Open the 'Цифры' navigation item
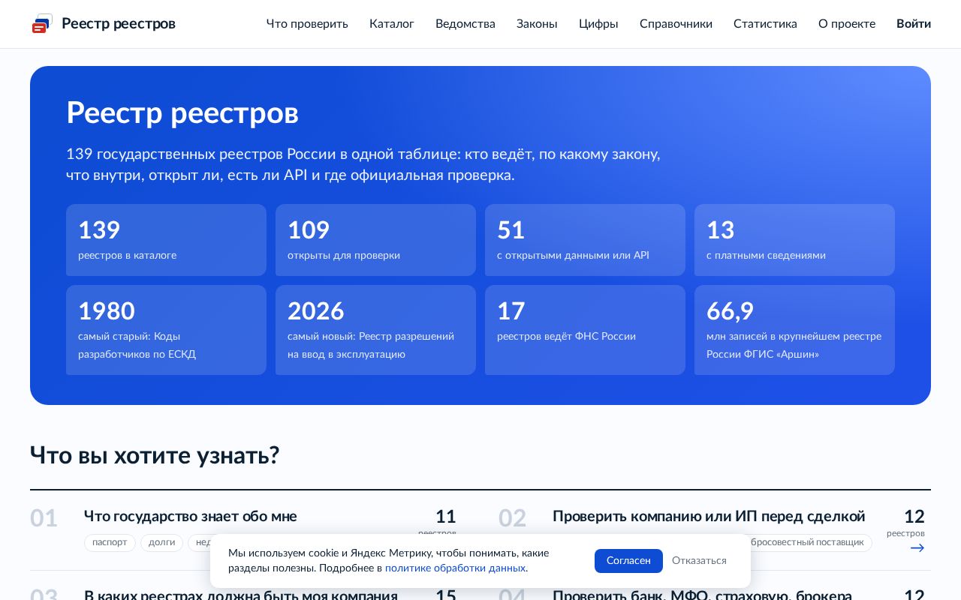The height and width of the screenshot is (600, 961). (x=598, y=24)
